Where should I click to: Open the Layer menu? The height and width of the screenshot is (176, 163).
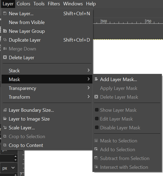click(8, 4)
